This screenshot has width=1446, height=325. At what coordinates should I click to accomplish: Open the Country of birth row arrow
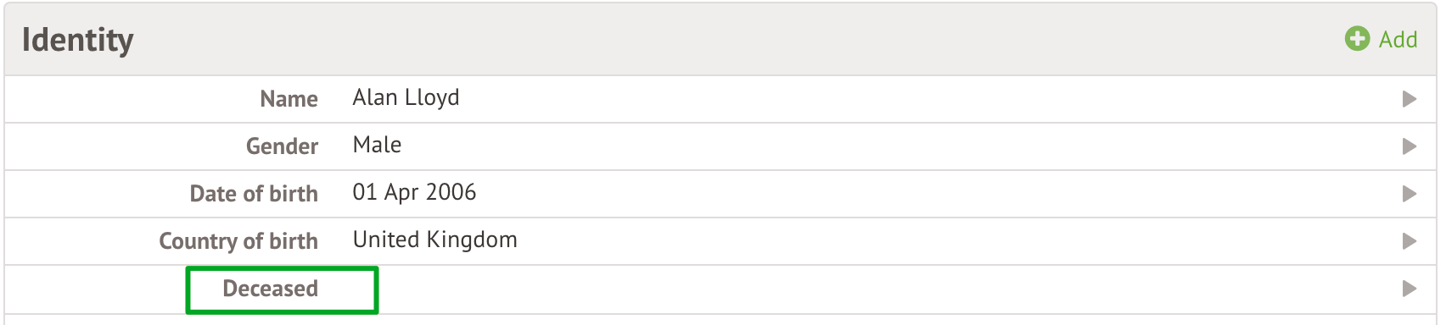(1410, 241)
